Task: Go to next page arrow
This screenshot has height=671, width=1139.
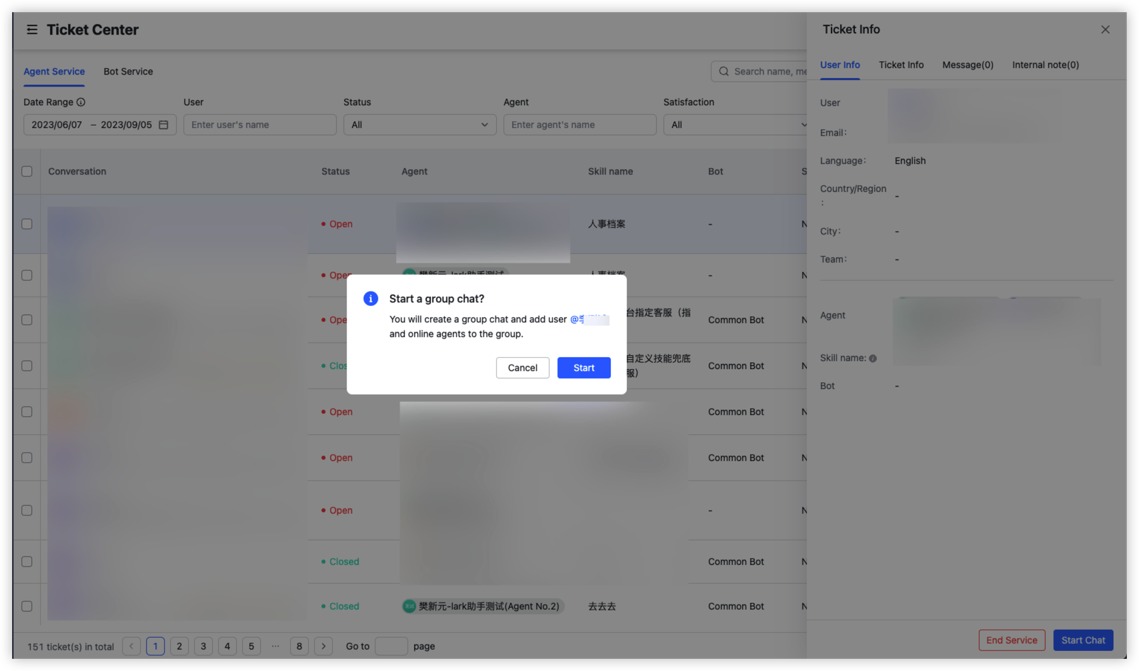Action: click(323, 646)
